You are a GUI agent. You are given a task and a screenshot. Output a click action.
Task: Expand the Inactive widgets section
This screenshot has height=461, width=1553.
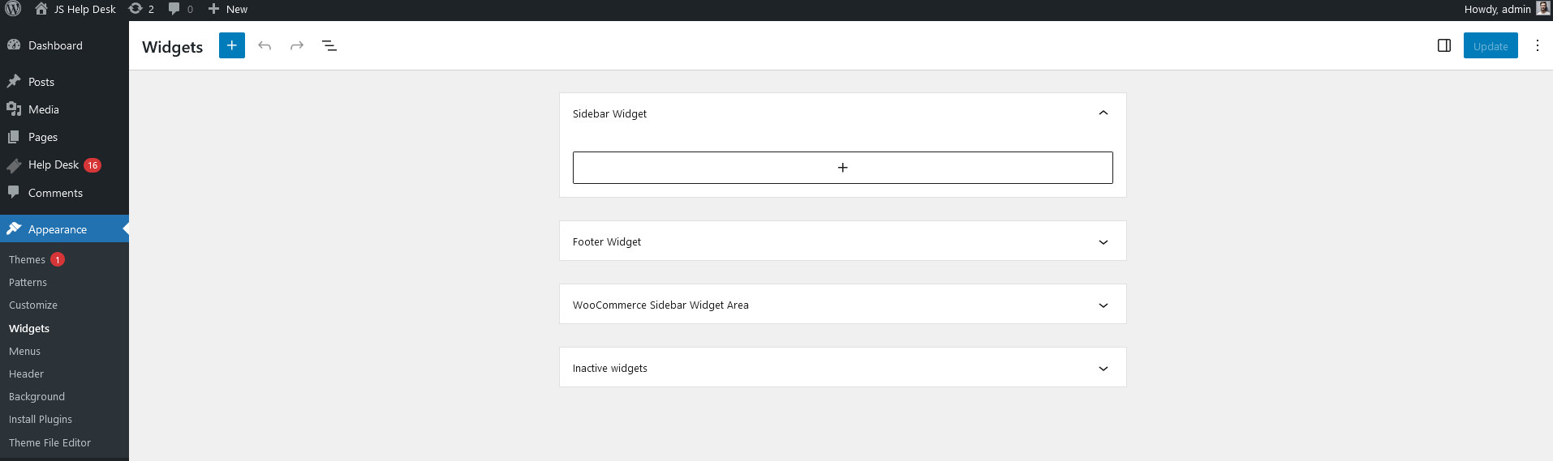(x=1103, y=368)
